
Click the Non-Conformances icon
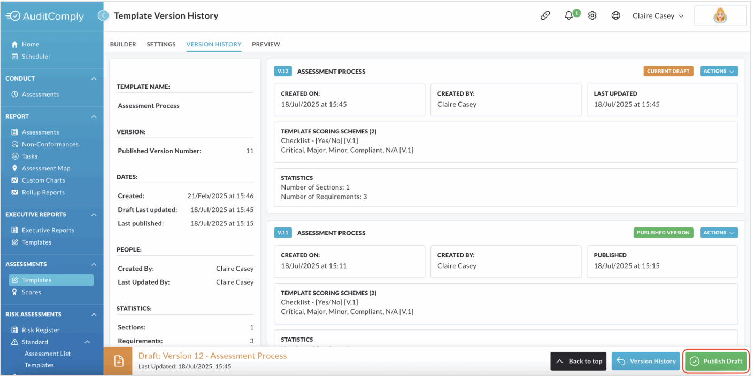[15, 144]
